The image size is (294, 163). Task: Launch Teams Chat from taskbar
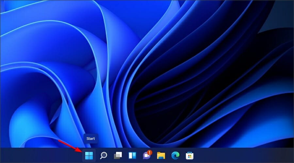147,155
